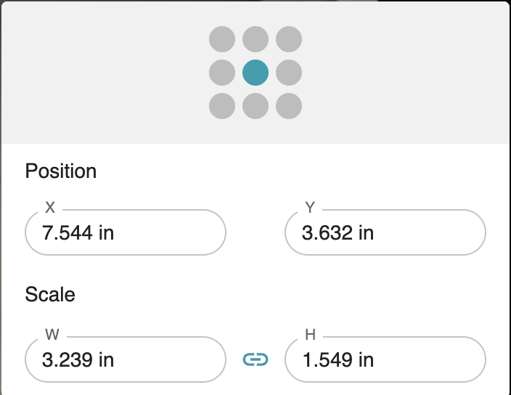Click the Position section label
This screenshot has height=395, width=511.
click(61, 171)
